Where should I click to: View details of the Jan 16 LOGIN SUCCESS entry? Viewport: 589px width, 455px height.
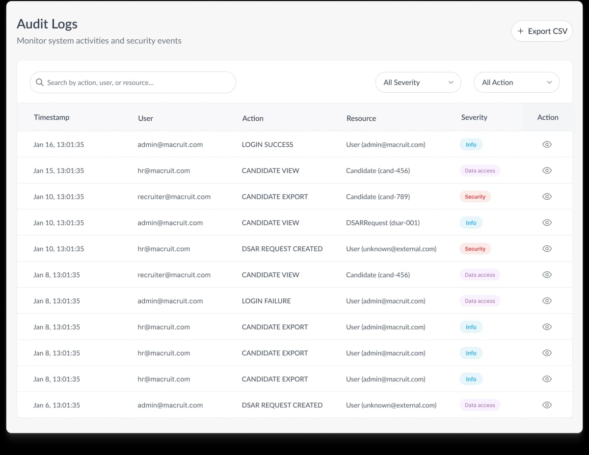[547, 144]
